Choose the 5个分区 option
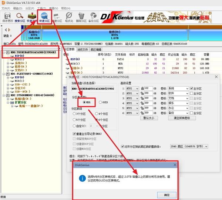222x200 pixels. click(x=79, y=120)
